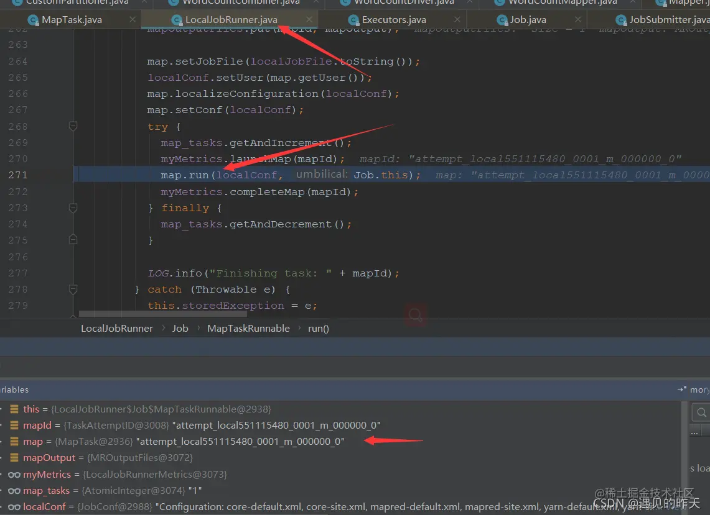
Task: Open the WordCountDriver.java tab
Action: click(404, 2)
